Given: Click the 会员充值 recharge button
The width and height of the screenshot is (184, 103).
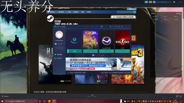Looking at the screenshot, I should coord(59,48).
